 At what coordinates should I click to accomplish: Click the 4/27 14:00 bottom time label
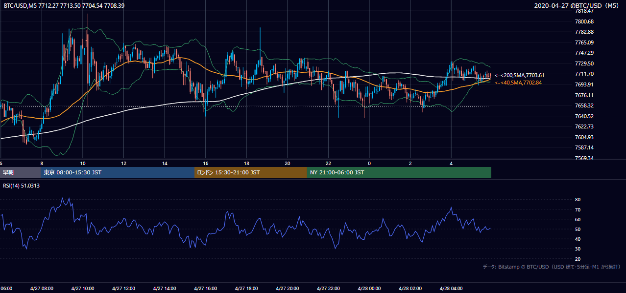[x=164, y=289]
